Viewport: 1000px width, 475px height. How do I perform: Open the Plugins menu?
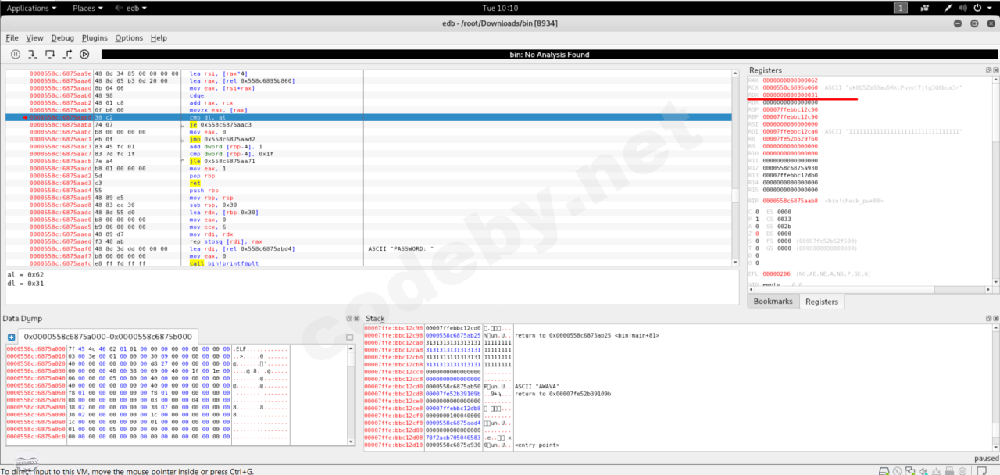coord(95,37)
